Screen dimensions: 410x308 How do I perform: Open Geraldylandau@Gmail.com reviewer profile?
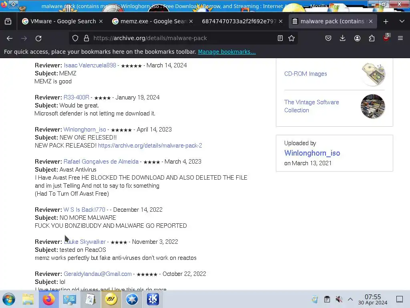pos(98,274)
